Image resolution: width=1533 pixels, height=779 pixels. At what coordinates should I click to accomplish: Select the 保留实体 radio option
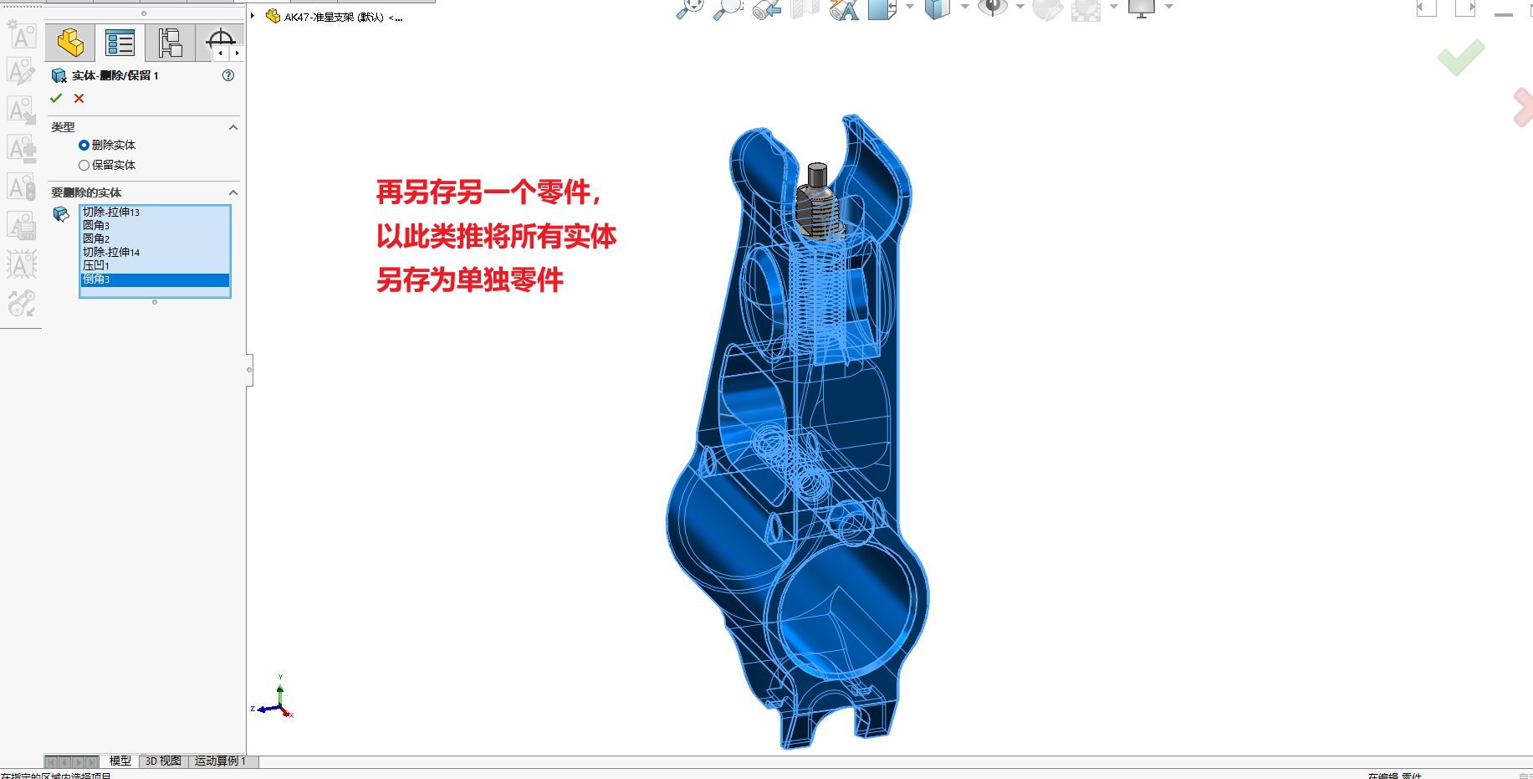[x=84, y=166]
